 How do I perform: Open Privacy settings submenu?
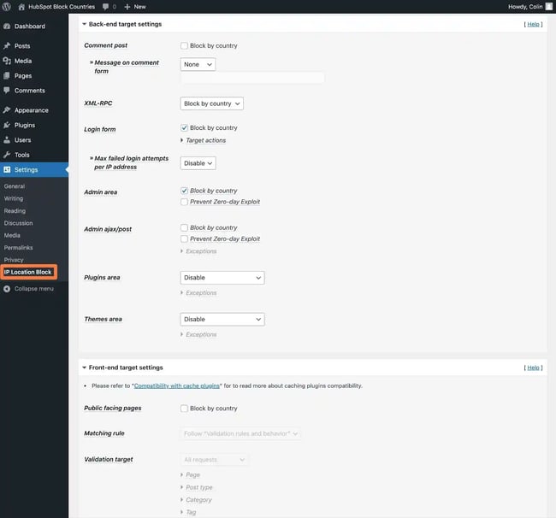pos(14,260)
